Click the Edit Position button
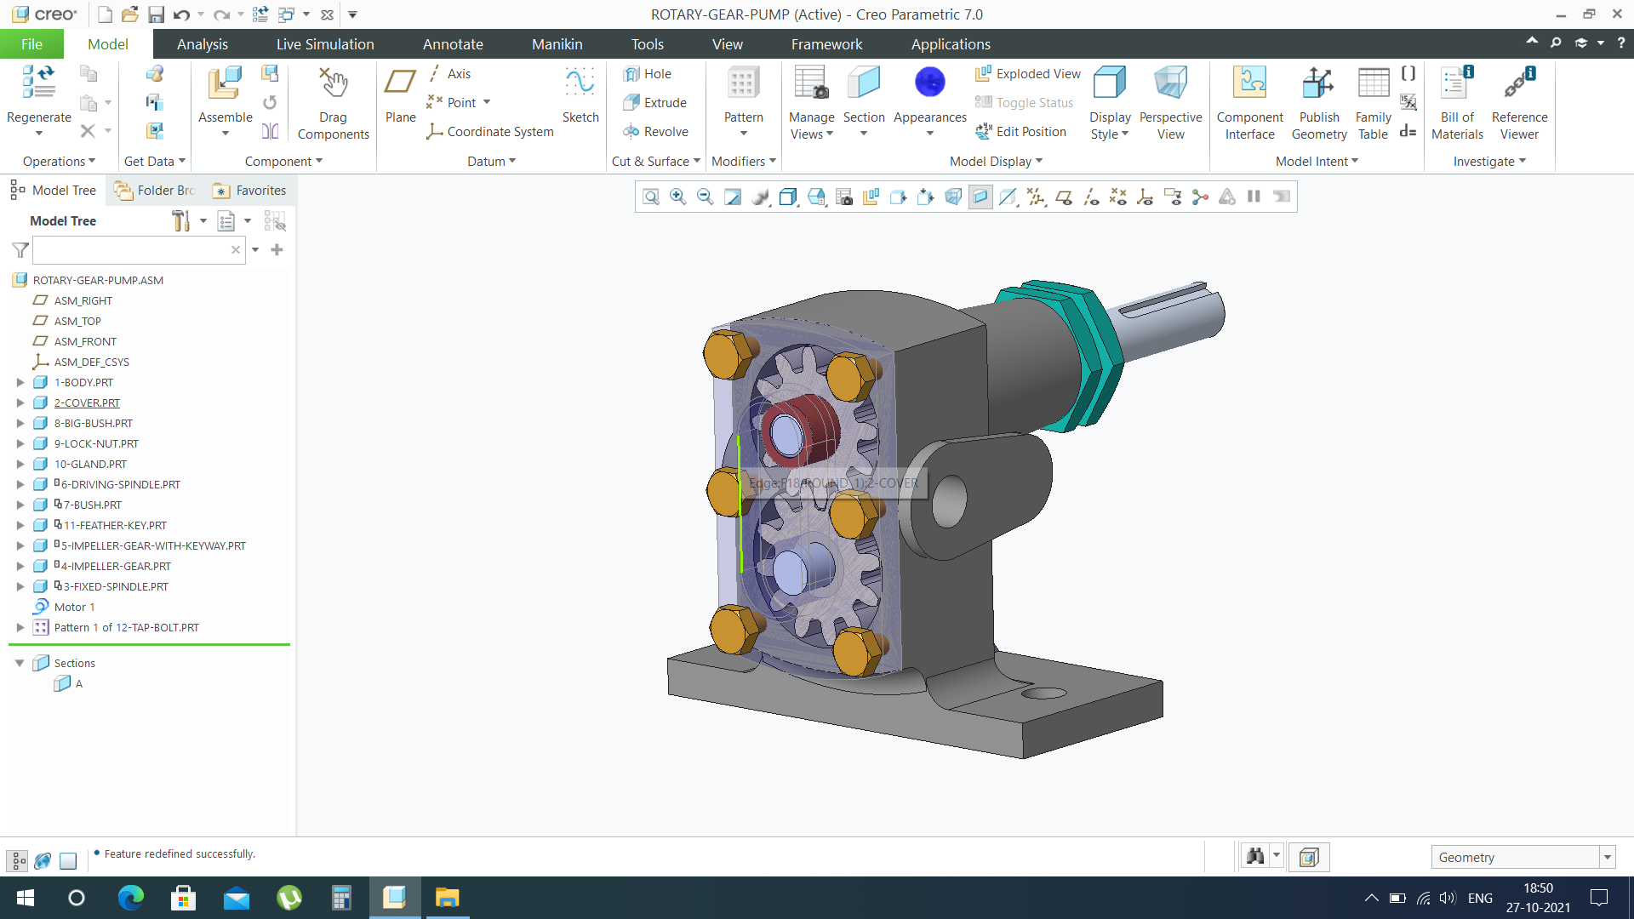 (x=1020, y=132)
